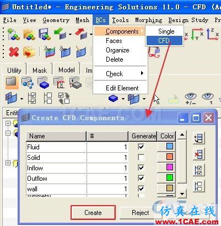Click the select all checklist browser icon
The image size is (221, 226).
(x=32, y=98)
